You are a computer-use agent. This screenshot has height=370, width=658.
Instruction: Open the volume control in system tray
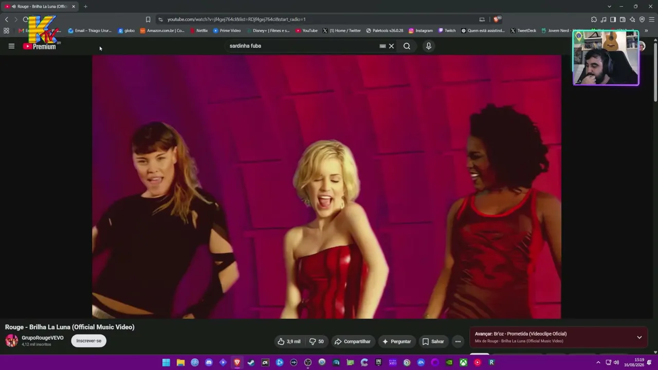[616, 363]
